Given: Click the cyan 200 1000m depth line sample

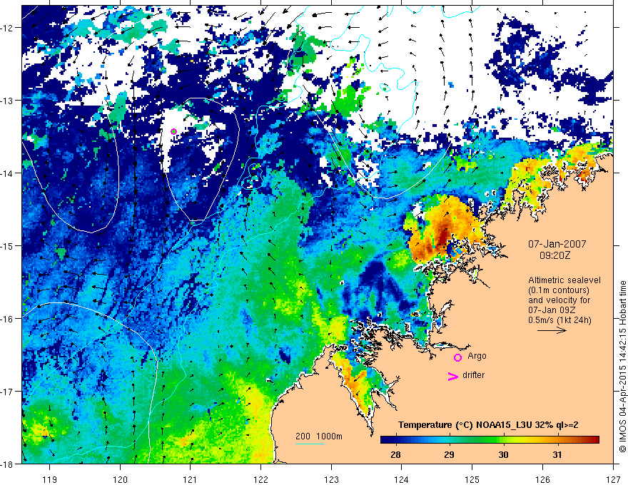Looking at the screenshot, I should click(x=309, y=444).
